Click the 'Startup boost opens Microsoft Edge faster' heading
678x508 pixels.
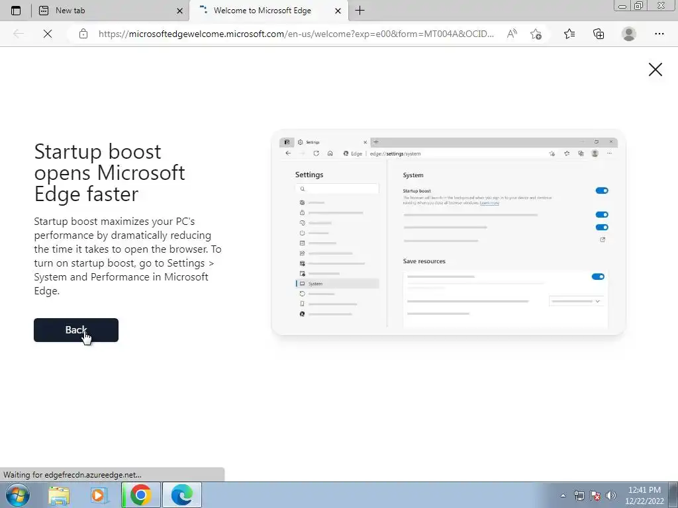click(110, 173)
